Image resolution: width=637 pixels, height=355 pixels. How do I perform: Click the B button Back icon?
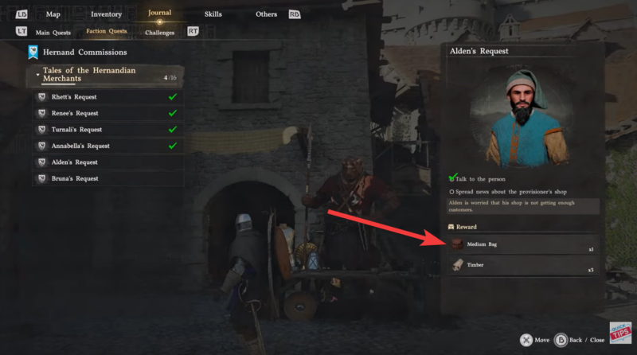tap(561, 340)
